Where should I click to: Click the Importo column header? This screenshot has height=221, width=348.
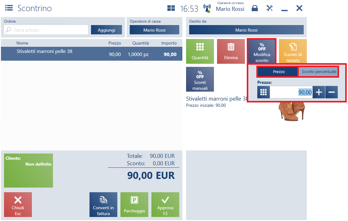(169, 43)
